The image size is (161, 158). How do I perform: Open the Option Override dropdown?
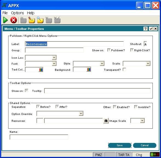click(81, 114)
